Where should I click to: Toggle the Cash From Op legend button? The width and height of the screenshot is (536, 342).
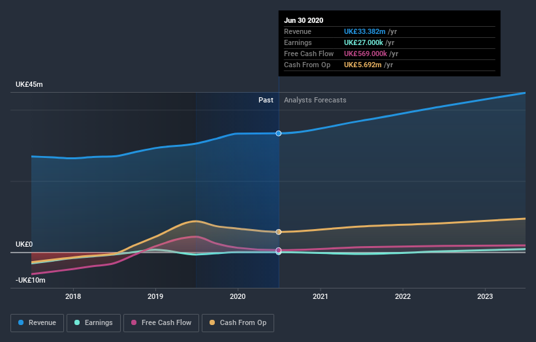point(238,323)
